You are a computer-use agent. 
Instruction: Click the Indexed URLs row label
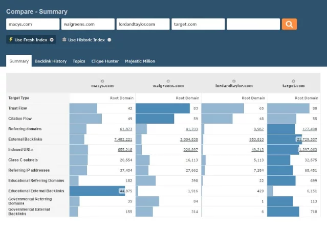pyautogui.click(x=21, y=150)
